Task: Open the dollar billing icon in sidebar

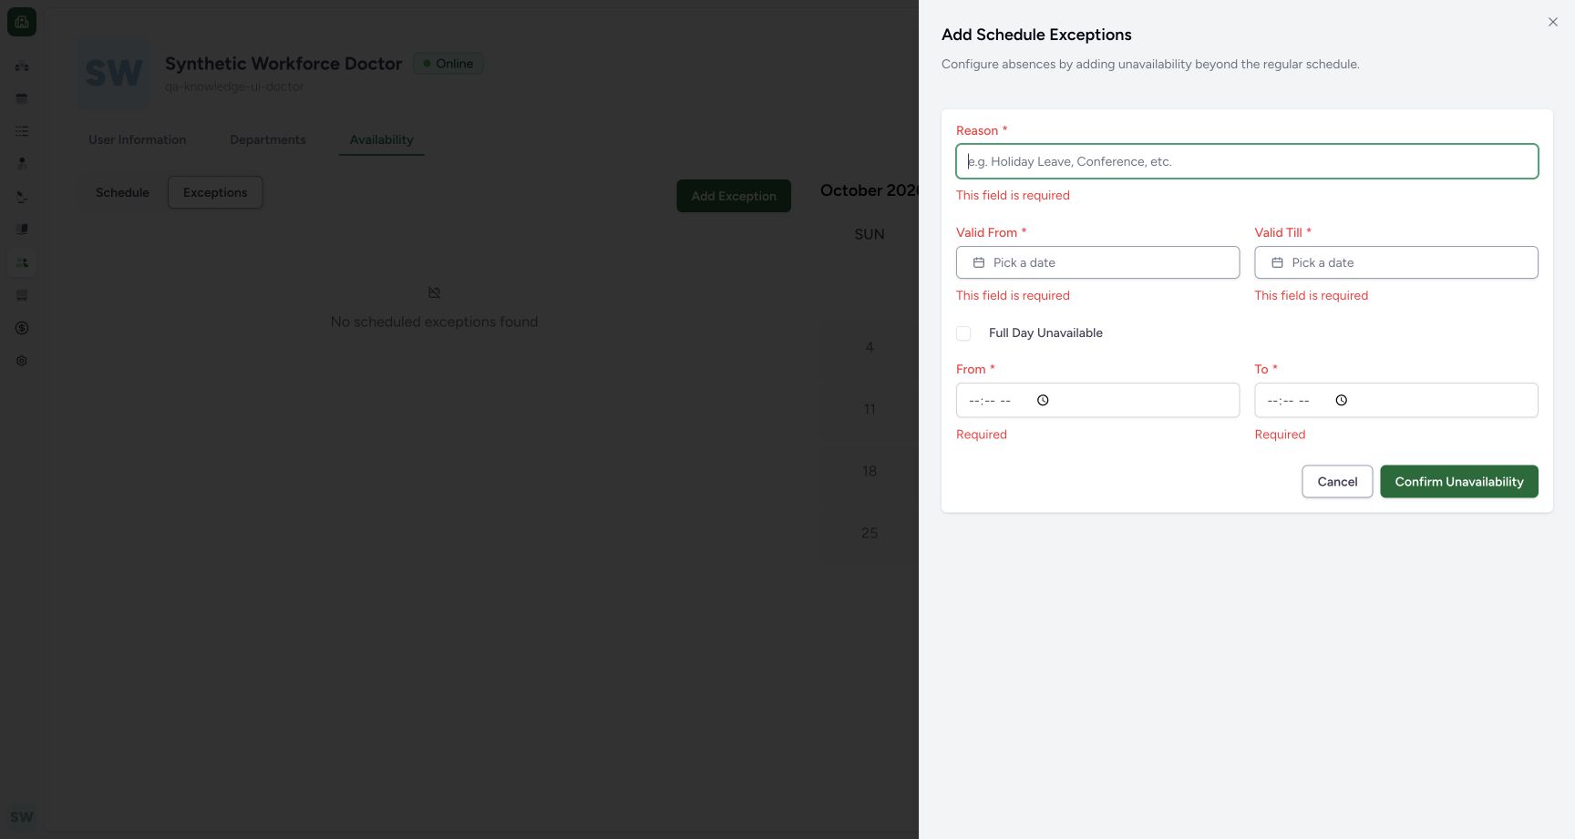Action: point(22,328)
